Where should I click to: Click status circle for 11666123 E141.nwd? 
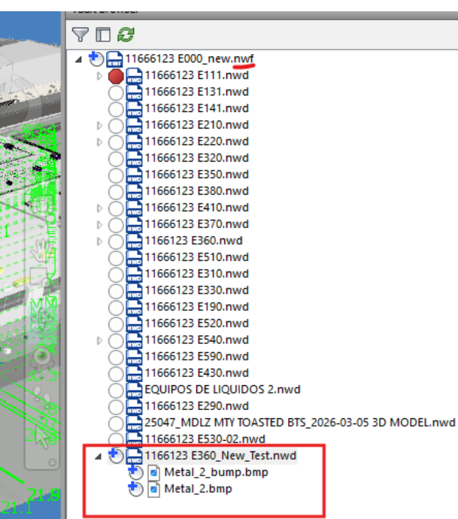[x=116, y=109]
